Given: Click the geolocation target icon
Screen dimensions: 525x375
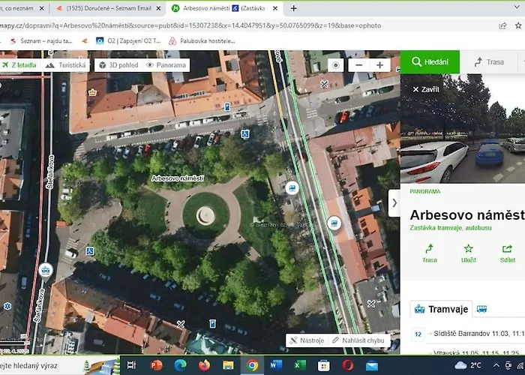Looking at the screenshot, I should 336,65.
